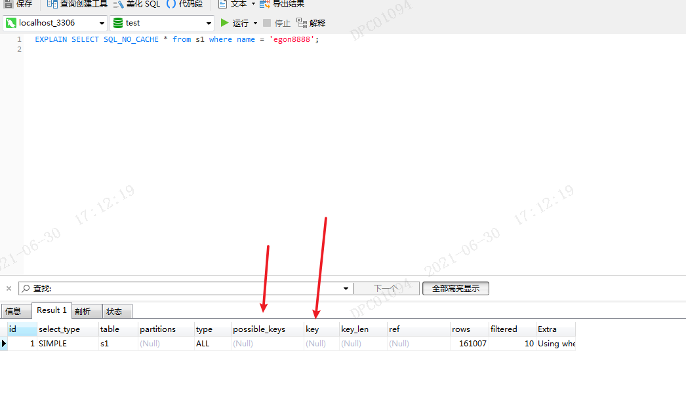The image size is (686, 402).
Task: Click the partitions column header
Action: [x=166, y=329]
